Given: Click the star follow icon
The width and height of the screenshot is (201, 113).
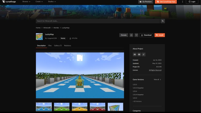Looking at the screenshot, I should tap(131, 35).
